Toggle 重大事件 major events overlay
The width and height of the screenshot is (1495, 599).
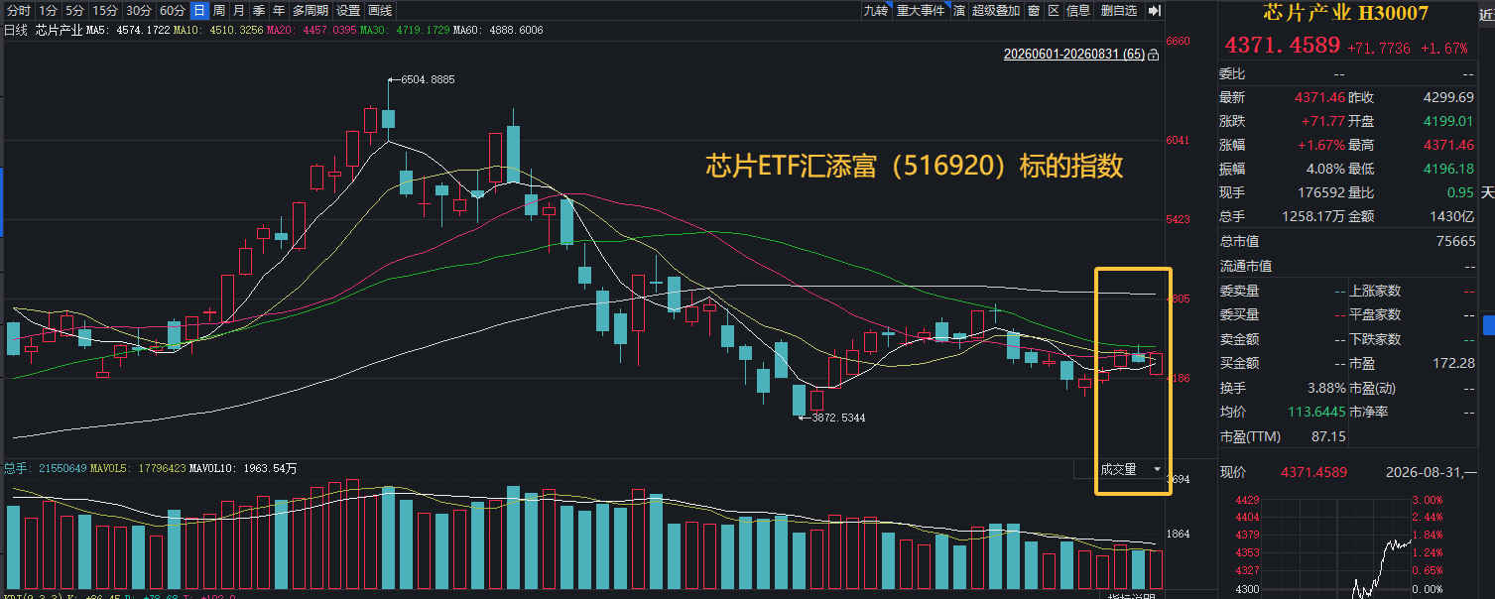(921, 11)
